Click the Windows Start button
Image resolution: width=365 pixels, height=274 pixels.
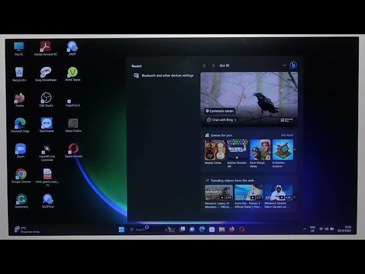point(121,229)
